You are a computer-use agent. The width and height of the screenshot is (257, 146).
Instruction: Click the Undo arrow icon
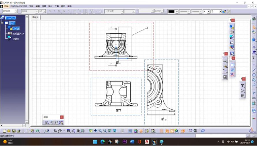tap(37, 131)
